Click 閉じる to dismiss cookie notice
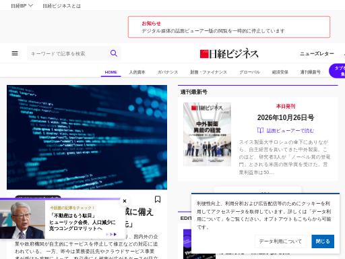This screenshot has height=259, width=345. [x=323, y=241]
